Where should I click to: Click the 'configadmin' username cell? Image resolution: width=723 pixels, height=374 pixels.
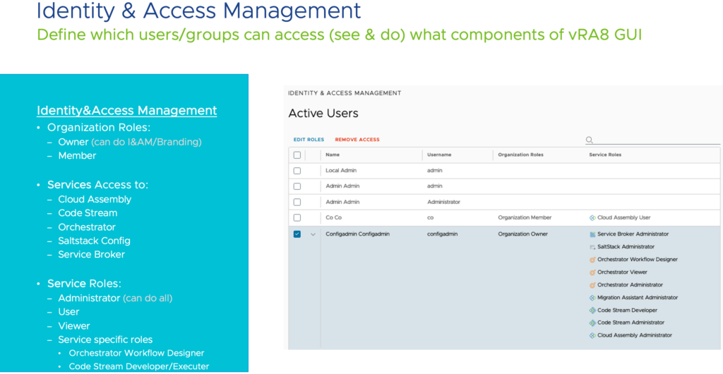(x=442, y=234)
